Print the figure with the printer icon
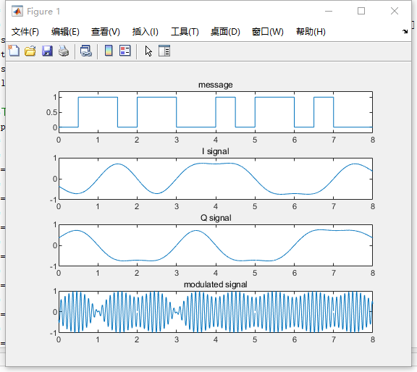Image resolution: width=417 pixels, height=372 pixels. (64, 51)
